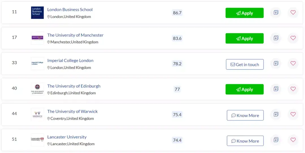This screenshot has height=153, width=305.
Task: Add University of Edinburgh to compare
Action: tap(276, 89)
